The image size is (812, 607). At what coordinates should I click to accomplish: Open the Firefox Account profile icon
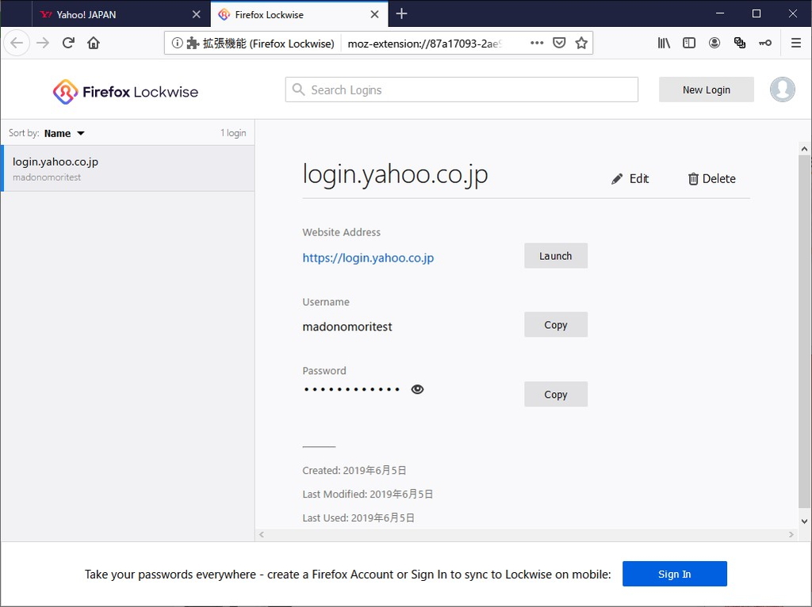click(714, 43)
